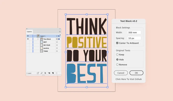Show the hidden THINK layer item
This screenshot has height=101, width=173.
28,51
